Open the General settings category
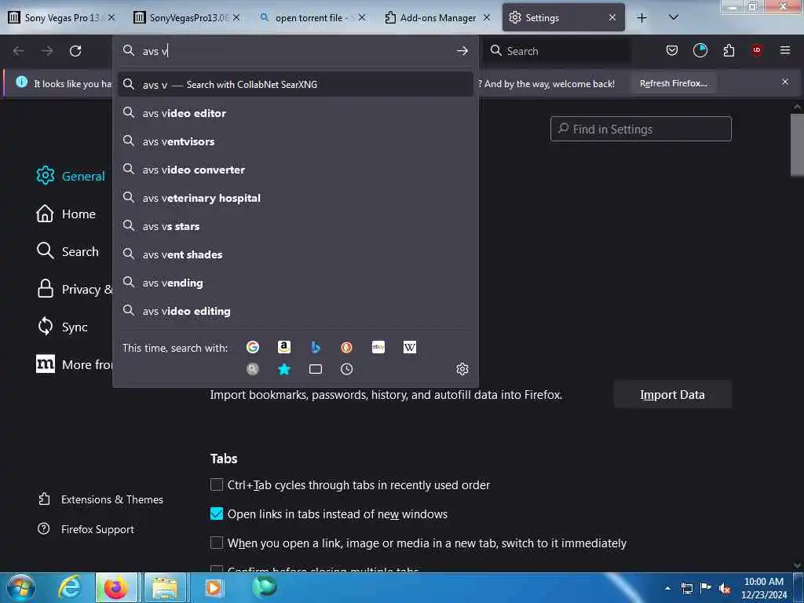 click(x=70, y=176)
